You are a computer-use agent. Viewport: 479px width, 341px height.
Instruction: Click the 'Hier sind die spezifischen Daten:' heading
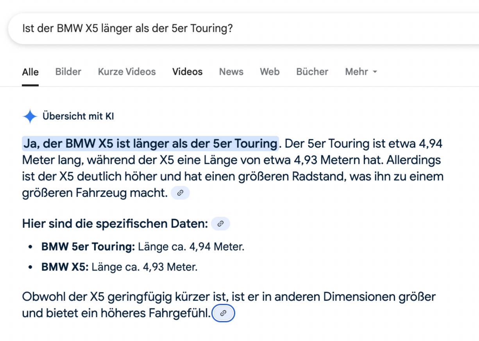(x=115, y=224)
